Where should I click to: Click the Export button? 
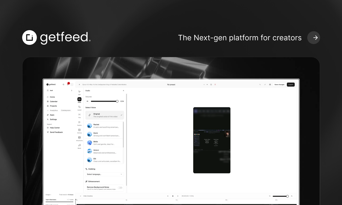[x=291, y=84]
